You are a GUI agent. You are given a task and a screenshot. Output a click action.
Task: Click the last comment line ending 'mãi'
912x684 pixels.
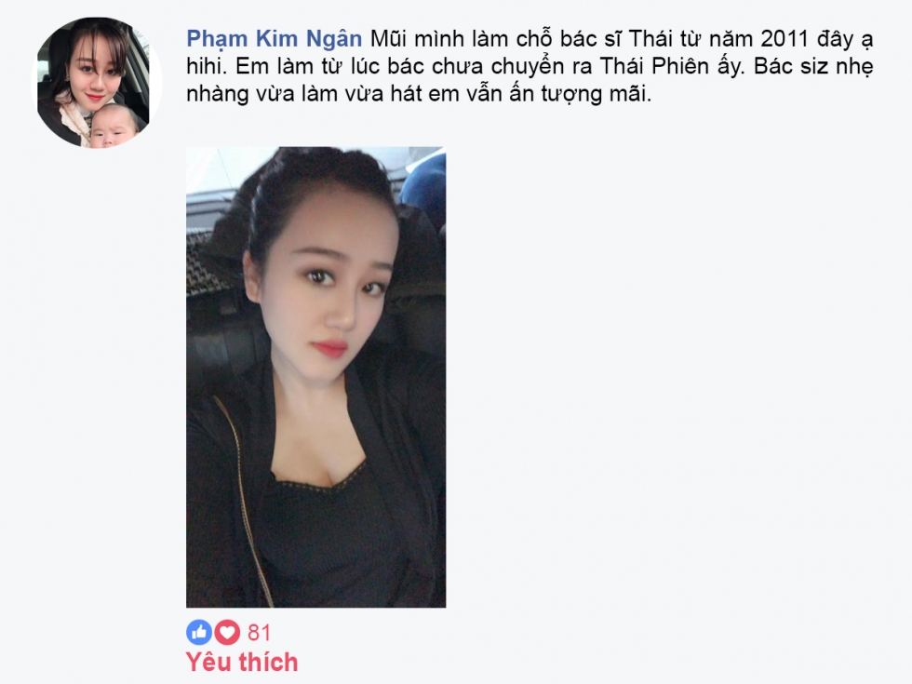[419, 94]
